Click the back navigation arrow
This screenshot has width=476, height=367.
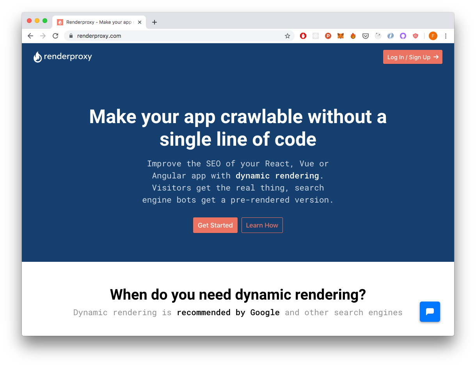tap(30, 35)
